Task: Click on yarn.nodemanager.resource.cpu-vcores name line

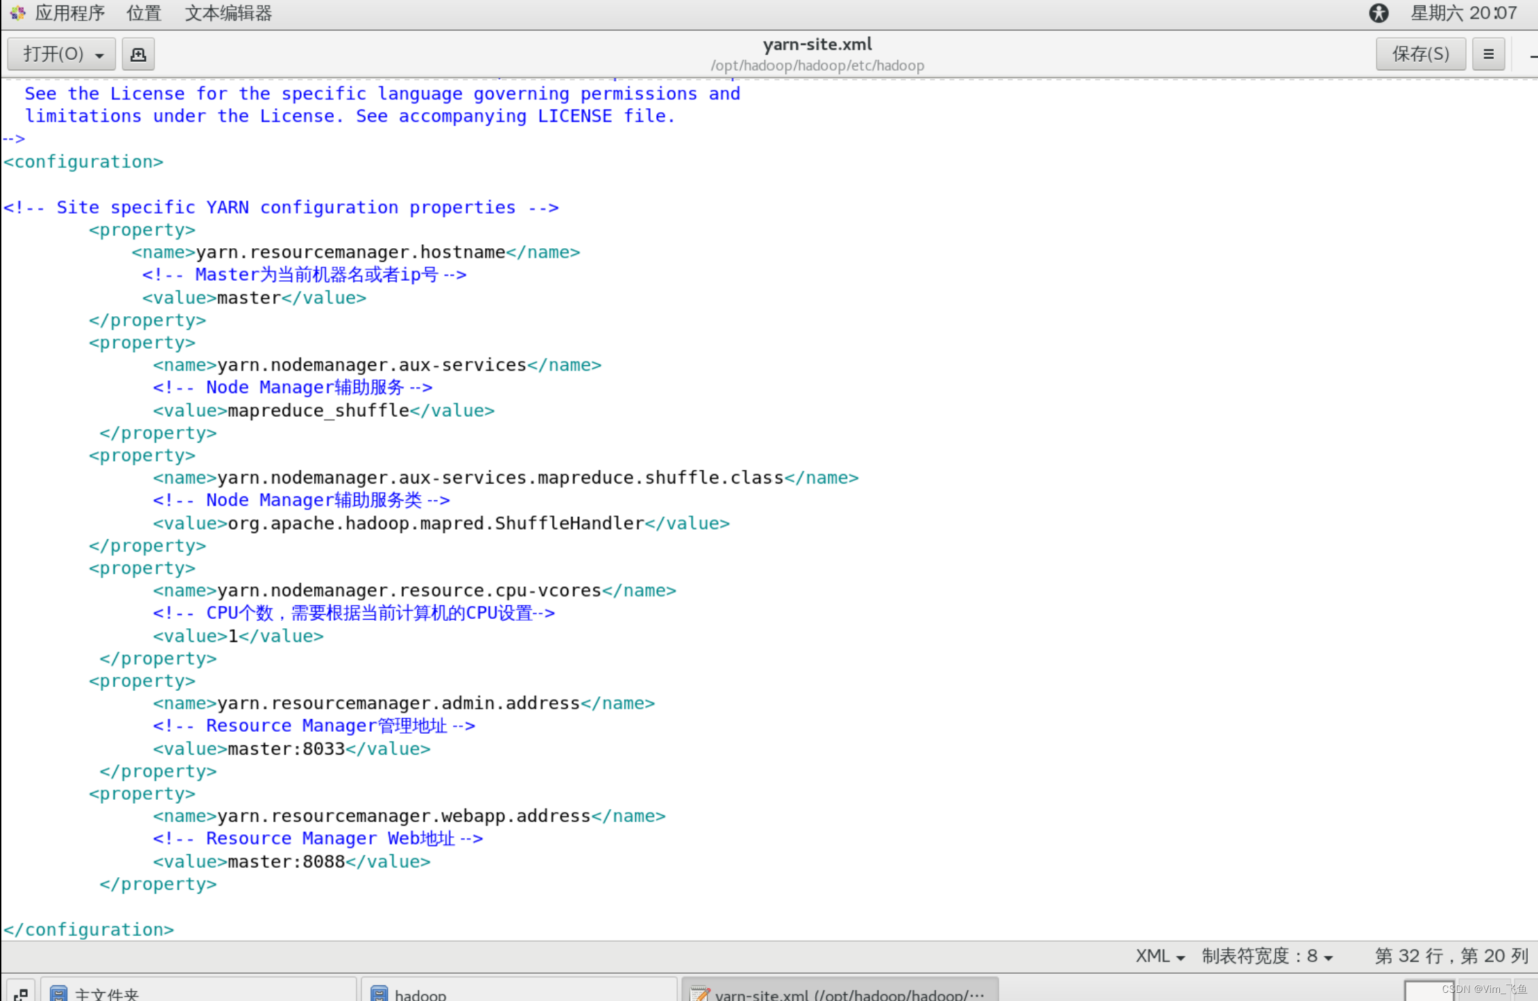Action: (x=414, y=591)
